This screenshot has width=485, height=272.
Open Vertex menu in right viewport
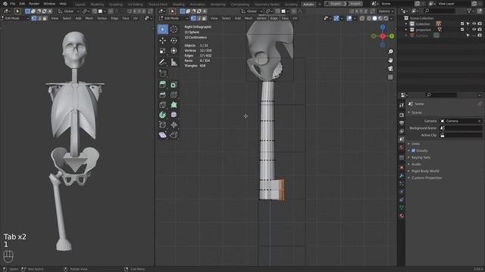point(261,18)
